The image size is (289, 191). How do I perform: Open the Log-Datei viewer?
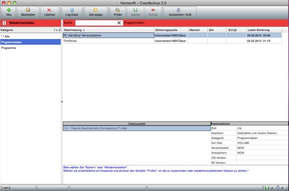(72, 10)
